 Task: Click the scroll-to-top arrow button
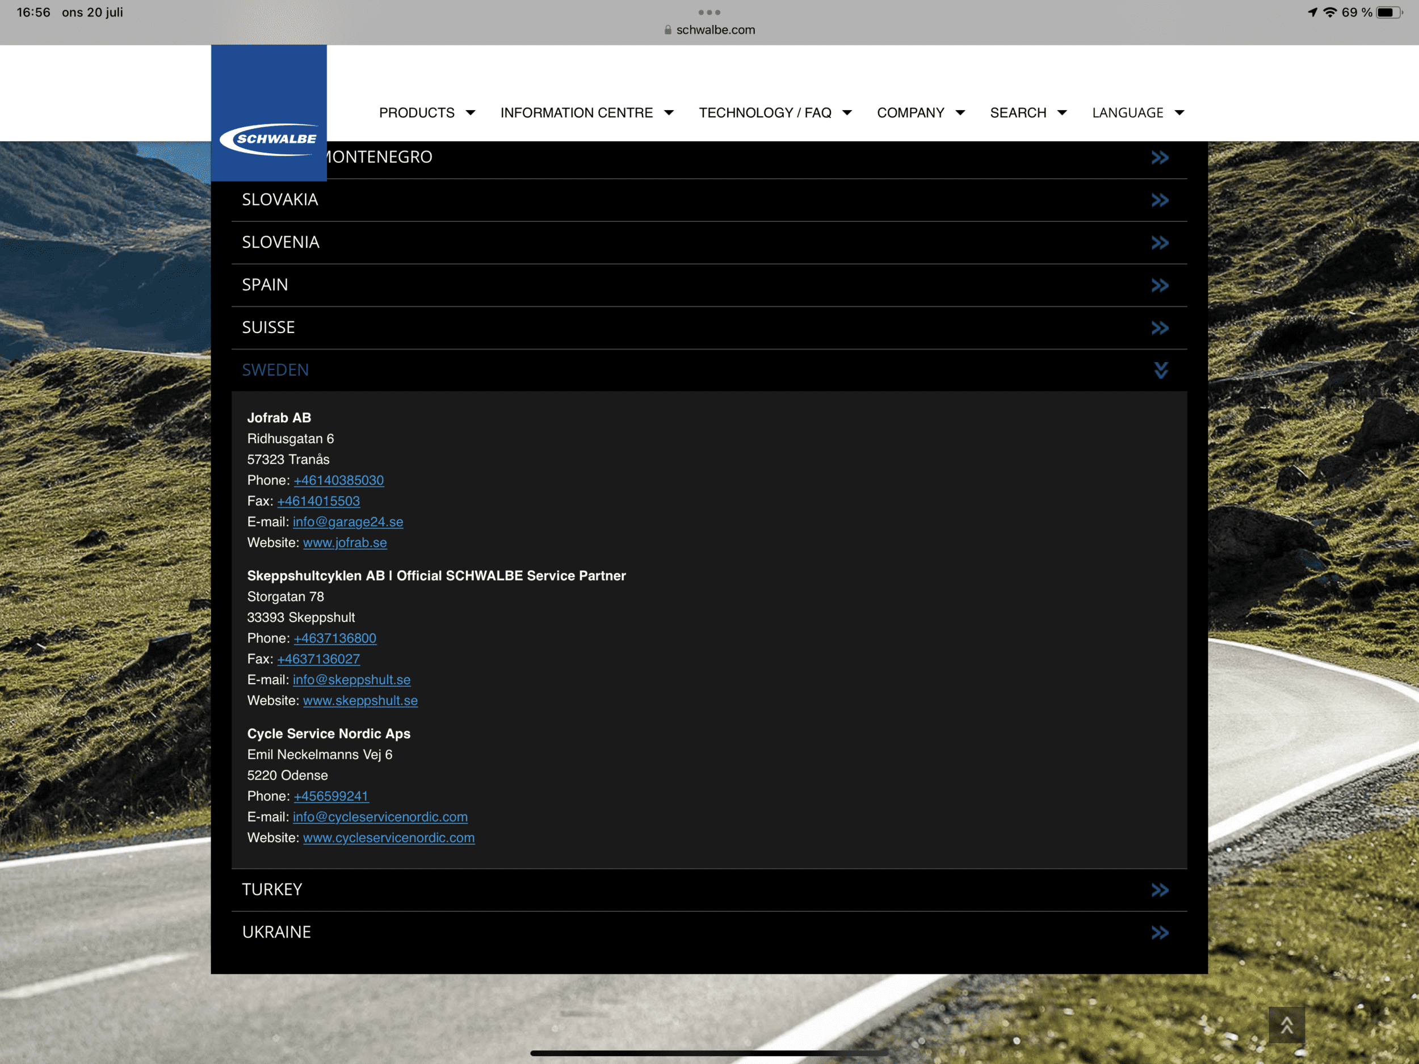click(1286, 1025)
